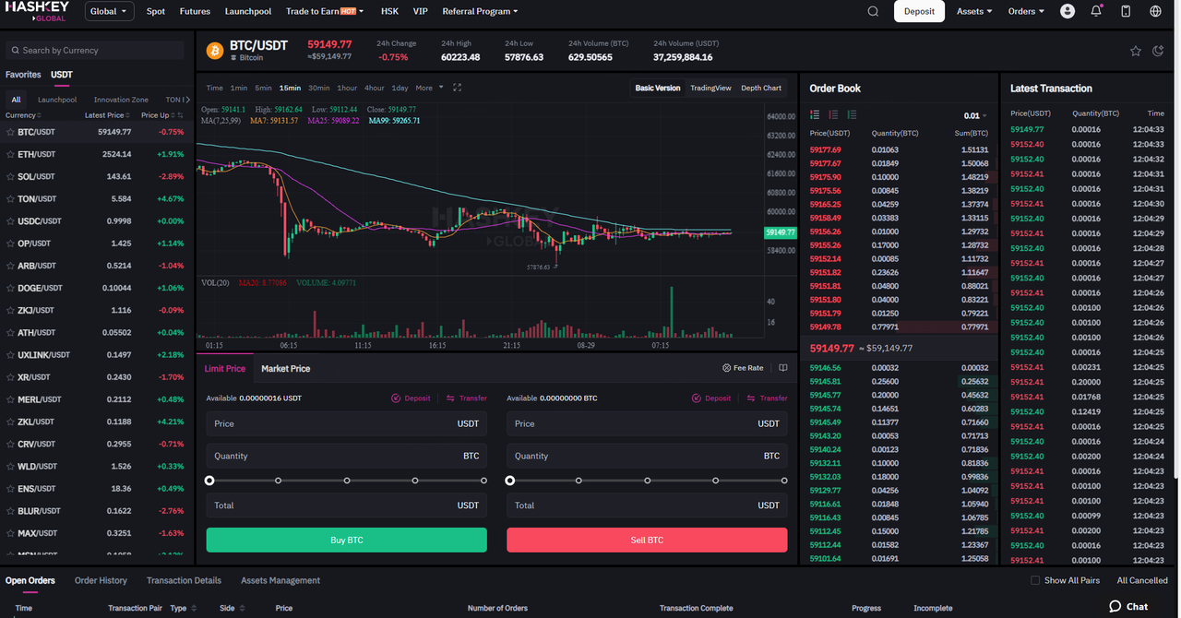
Task: Select the 1day chart interval
Action: (400, 88)
